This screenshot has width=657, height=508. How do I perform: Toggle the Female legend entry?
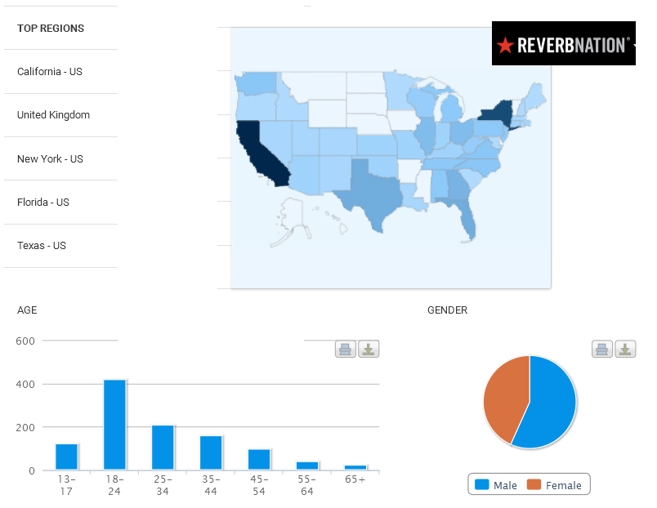pos(556,485)
